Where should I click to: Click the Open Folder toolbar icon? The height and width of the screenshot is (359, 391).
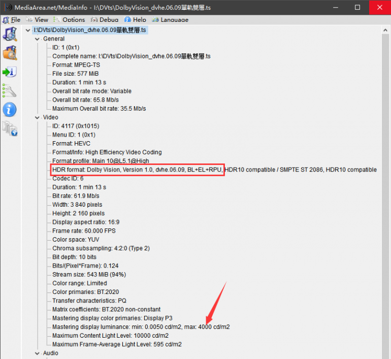[x=10, y=53]
